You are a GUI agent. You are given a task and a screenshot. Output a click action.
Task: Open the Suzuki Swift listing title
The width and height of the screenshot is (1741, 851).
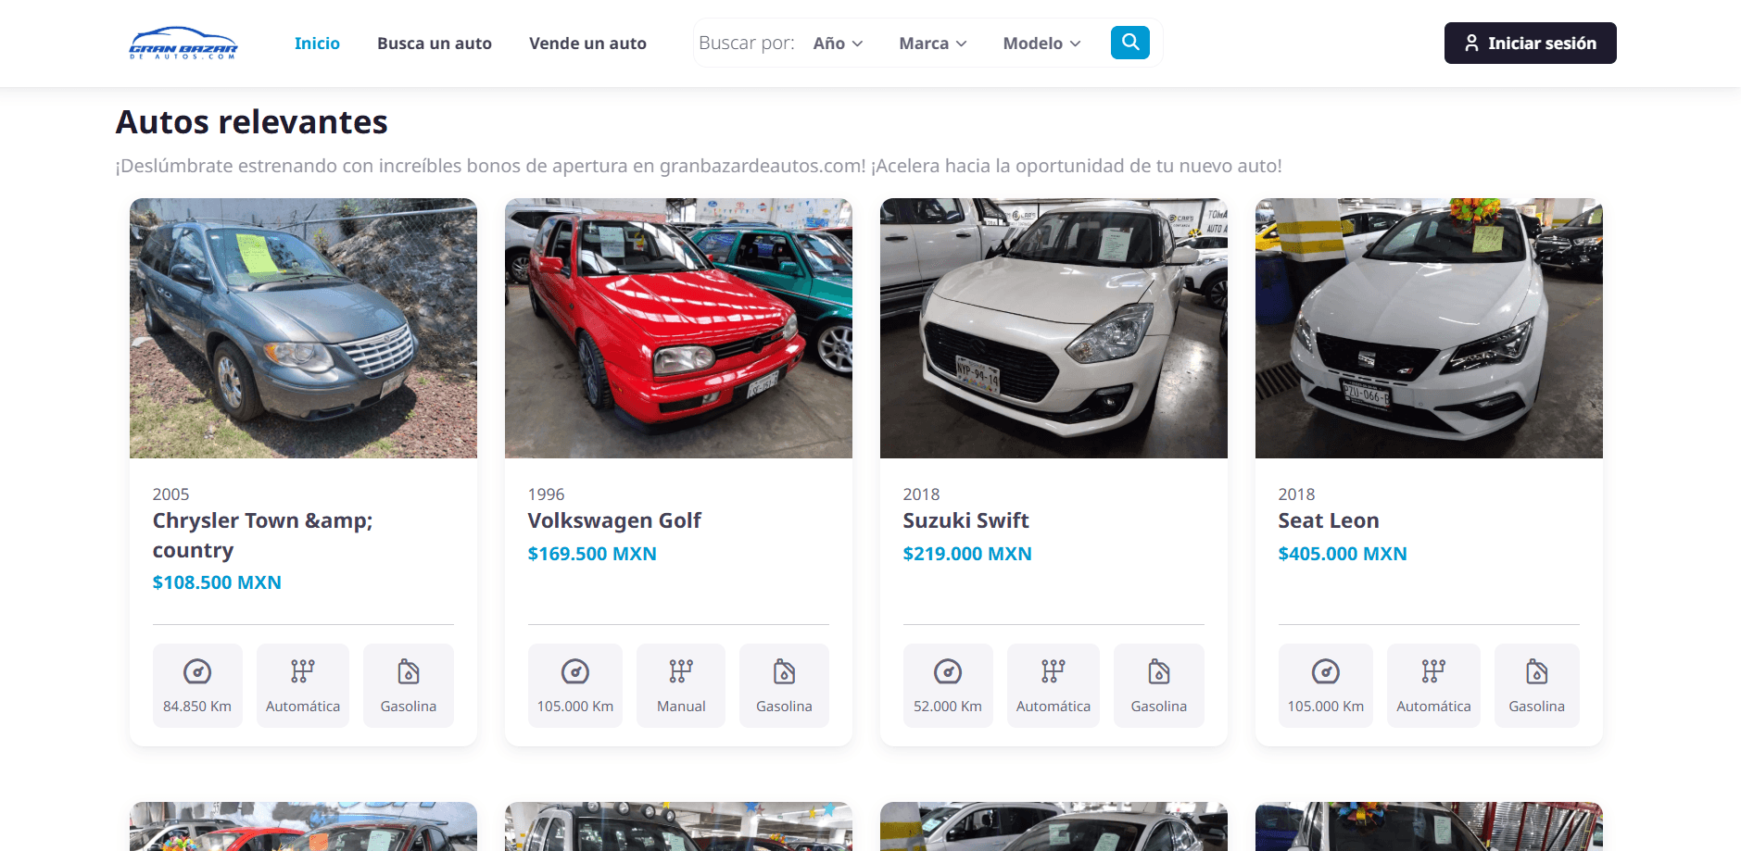click(965, 520)
